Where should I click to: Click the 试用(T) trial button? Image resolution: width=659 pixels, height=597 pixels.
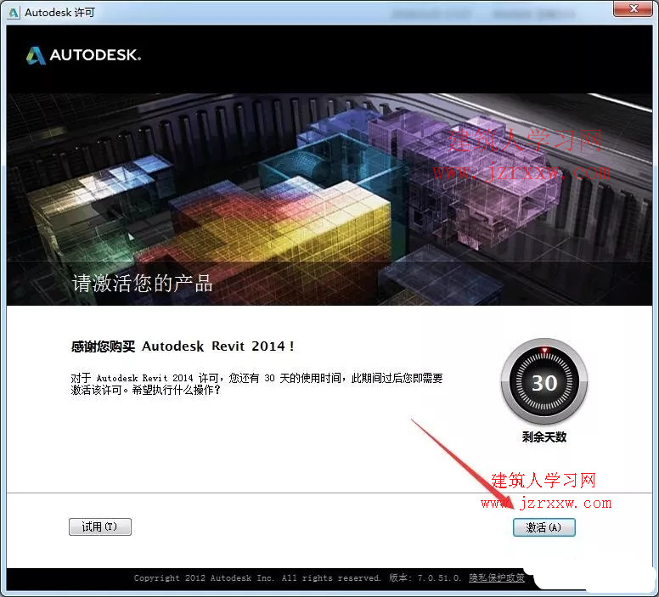100,527
